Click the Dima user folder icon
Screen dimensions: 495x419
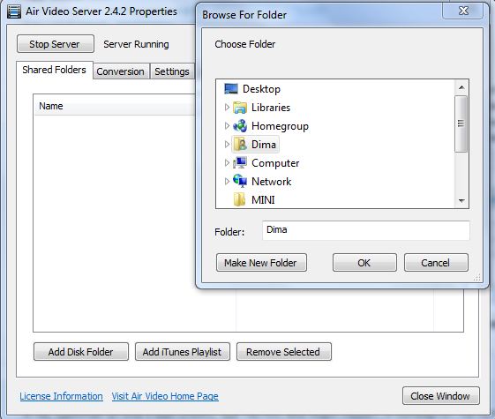[240, 145]
